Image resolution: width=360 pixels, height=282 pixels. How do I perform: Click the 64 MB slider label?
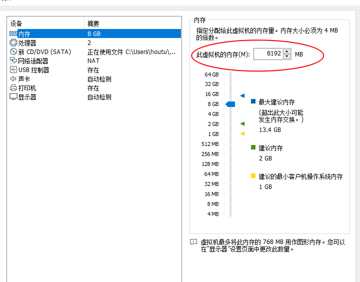pyautogui.click(x=211, y=174)
